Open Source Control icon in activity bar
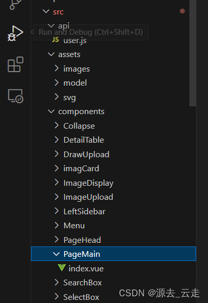This screenshot has height=303, width=208. (15, 4)
